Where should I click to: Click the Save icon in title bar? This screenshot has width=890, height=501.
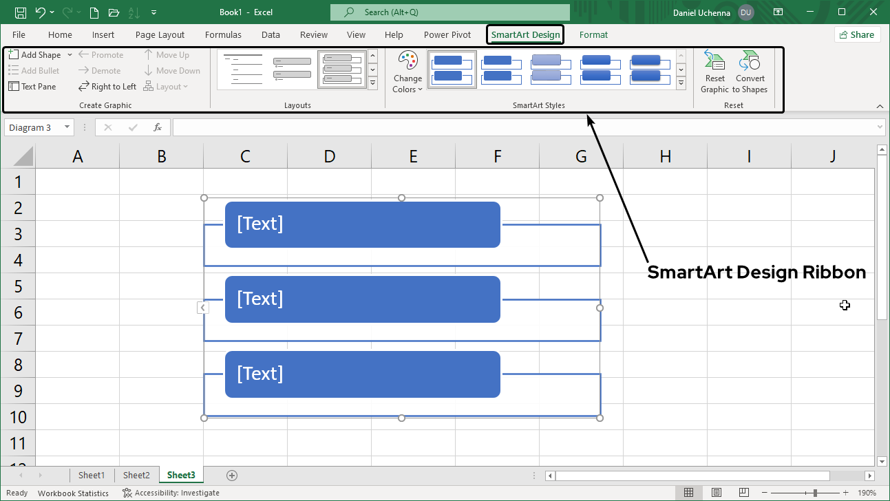[x=21, y=12]
